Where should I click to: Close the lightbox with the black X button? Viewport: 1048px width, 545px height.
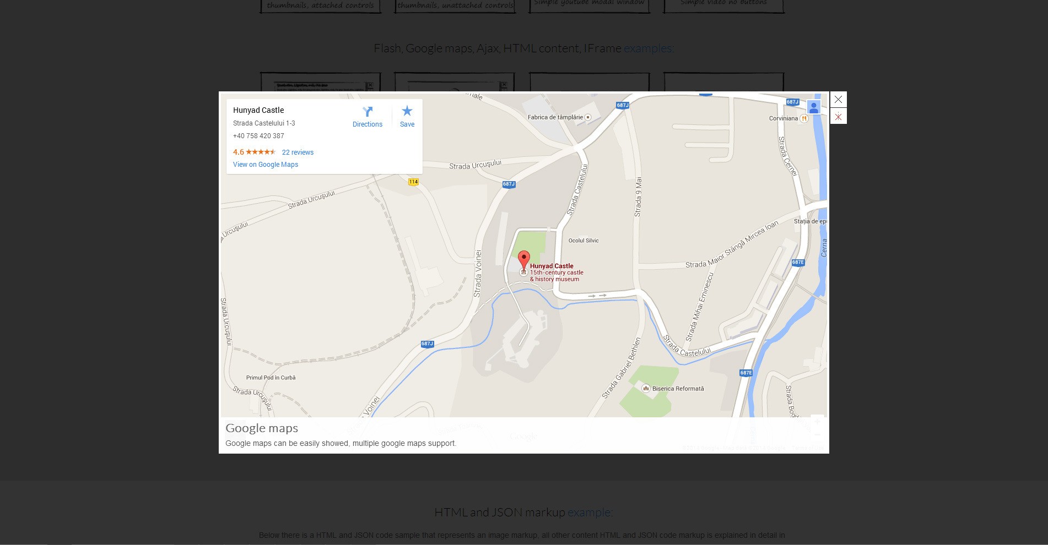click(x=838, y=100)
